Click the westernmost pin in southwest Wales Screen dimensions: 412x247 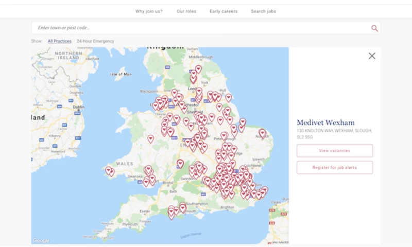tap(109, 170)
